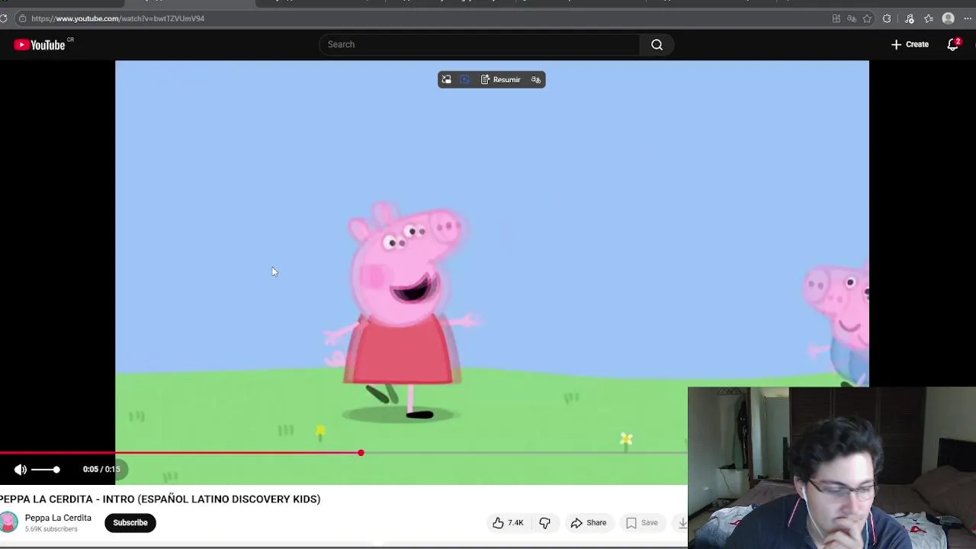This screenshot has width=976, height=549.
Task: Click the 0:05 / 0:15 time display
Action: pos(101,469)
